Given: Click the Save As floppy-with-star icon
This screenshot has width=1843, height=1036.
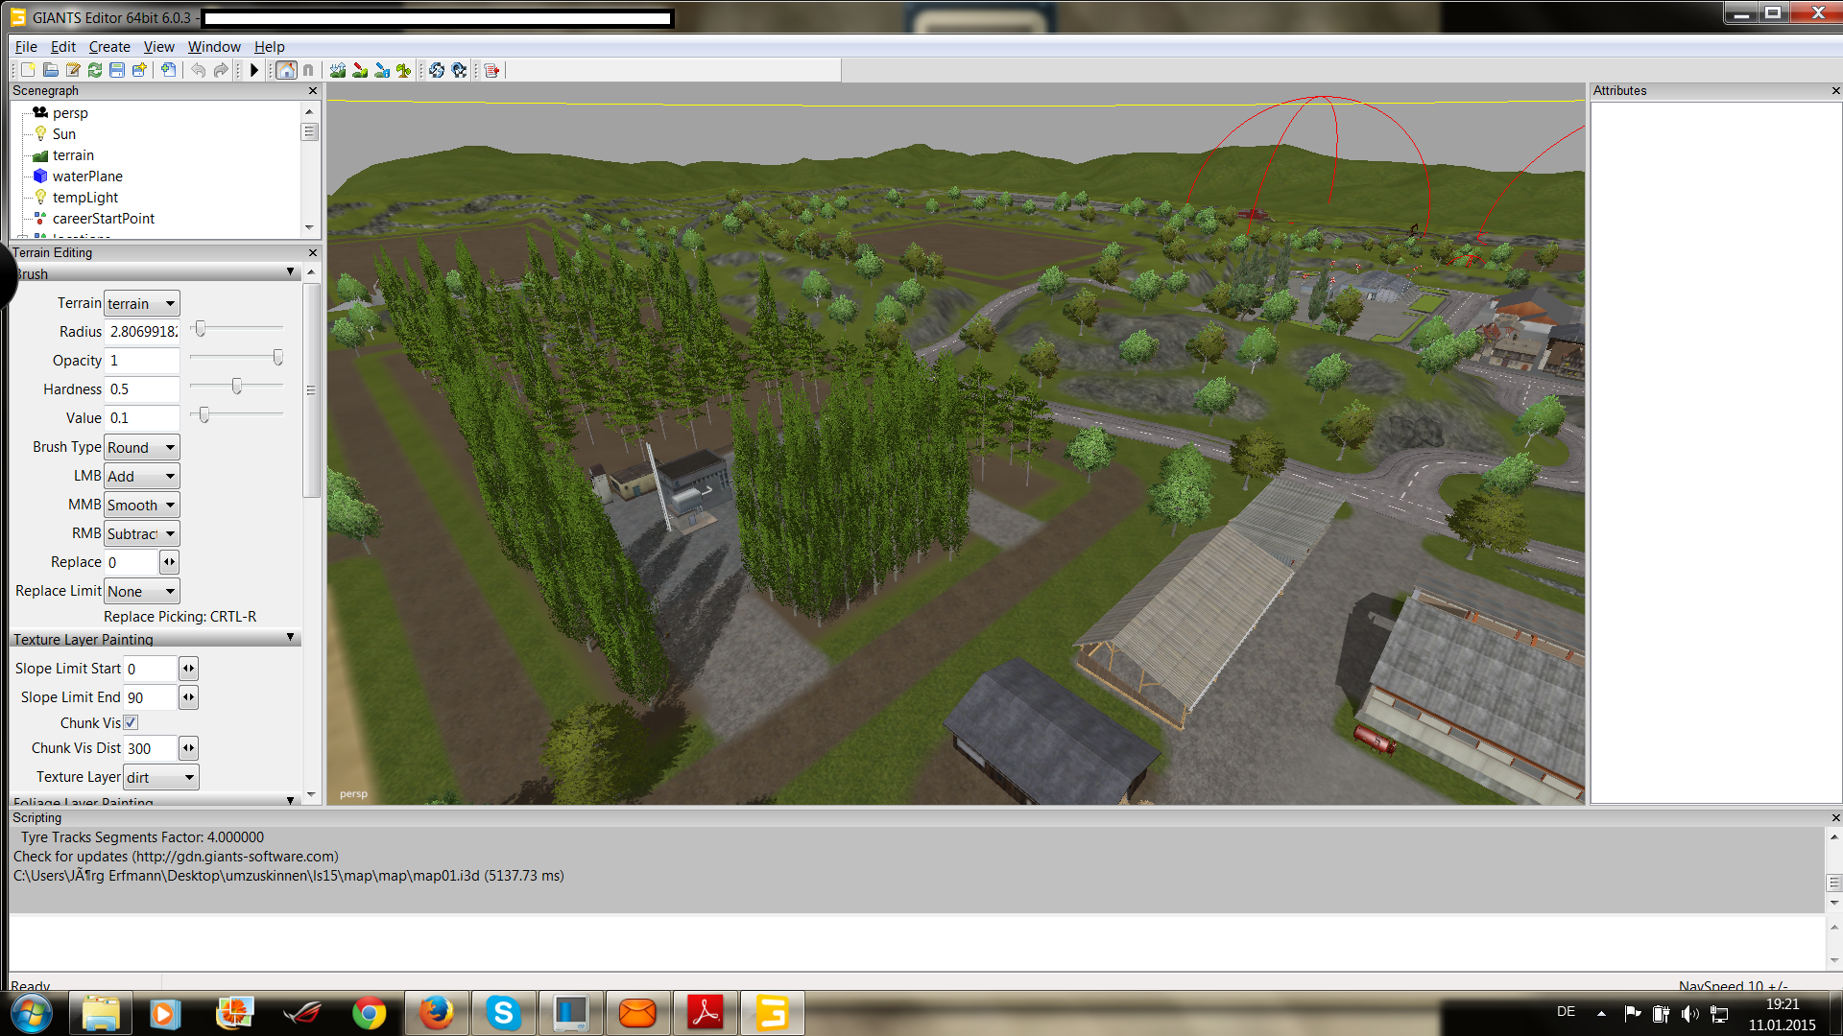Looking at the screenshot, I should pos(139,70).
